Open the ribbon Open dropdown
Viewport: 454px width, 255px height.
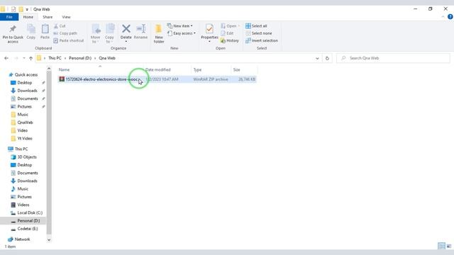point(230,26)
